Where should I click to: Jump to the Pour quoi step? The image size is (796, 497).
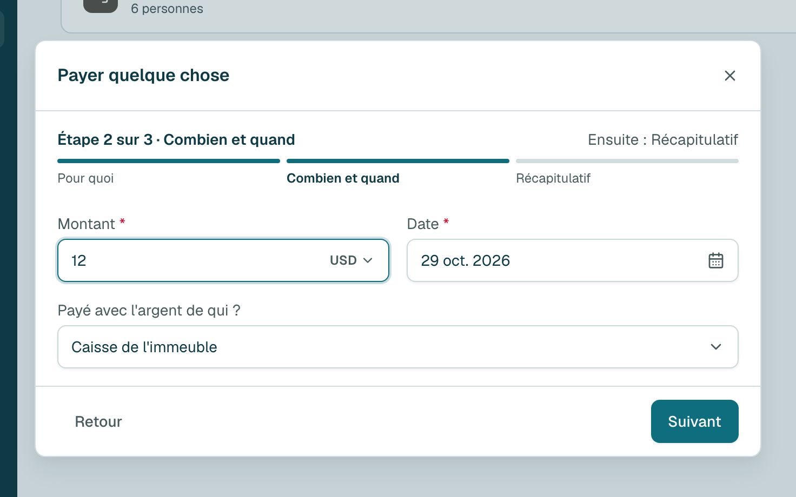point(85,178)
